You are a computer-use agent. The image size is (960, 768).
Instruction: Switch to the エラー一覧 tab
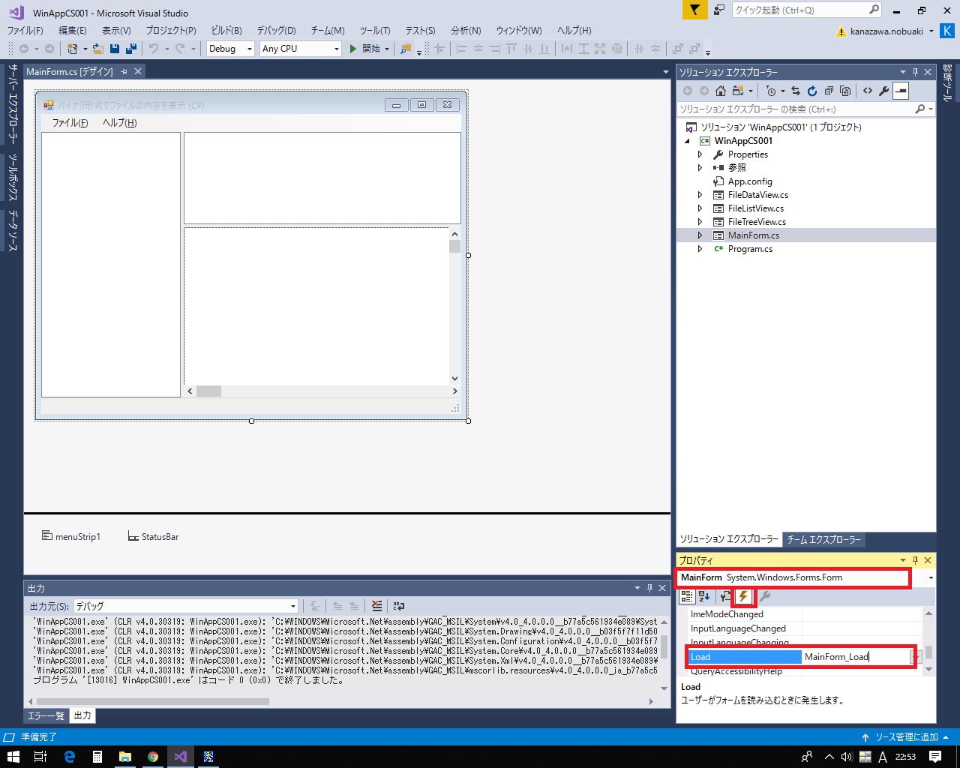point(46,715)
